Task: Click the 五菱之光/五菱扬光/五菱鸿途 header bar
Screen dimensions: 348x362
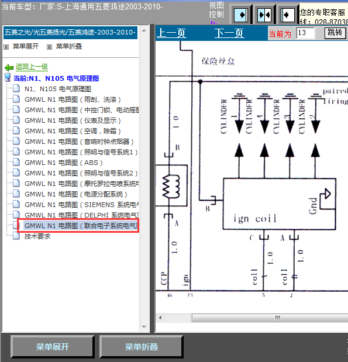Action: pos(70,33)
